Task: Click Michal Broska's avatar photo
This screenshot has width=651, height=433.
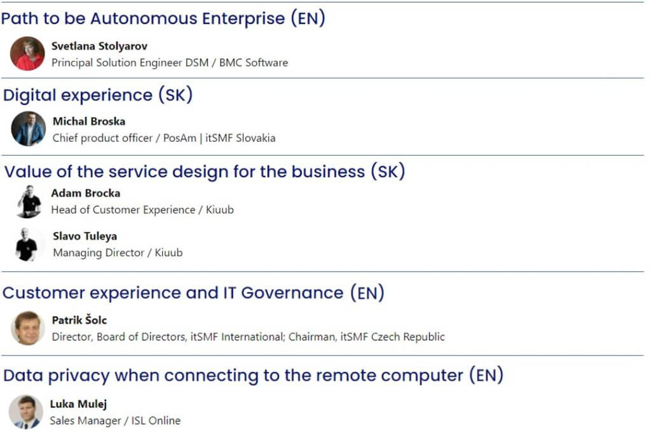Action: pyautogui.click(x=28, y=128)
